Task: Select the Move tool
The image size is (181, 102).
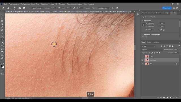Action: 2,15
